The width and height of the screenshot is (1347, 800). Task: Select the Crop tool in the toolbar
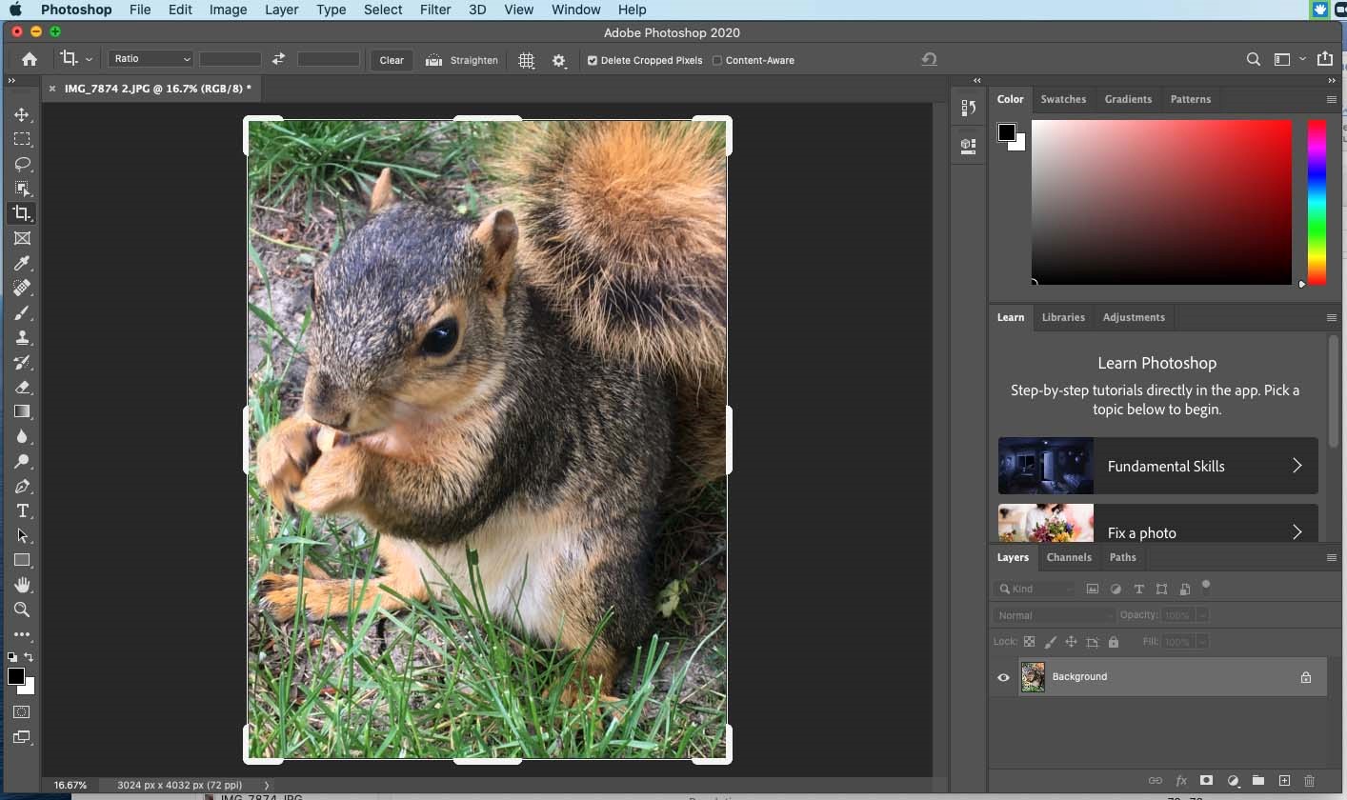(x=22, y=213)
